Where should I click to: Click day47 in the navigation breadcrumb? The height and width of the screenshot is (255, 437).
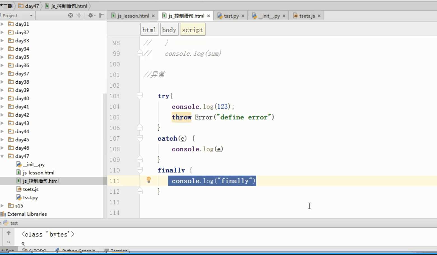point(32,6)
